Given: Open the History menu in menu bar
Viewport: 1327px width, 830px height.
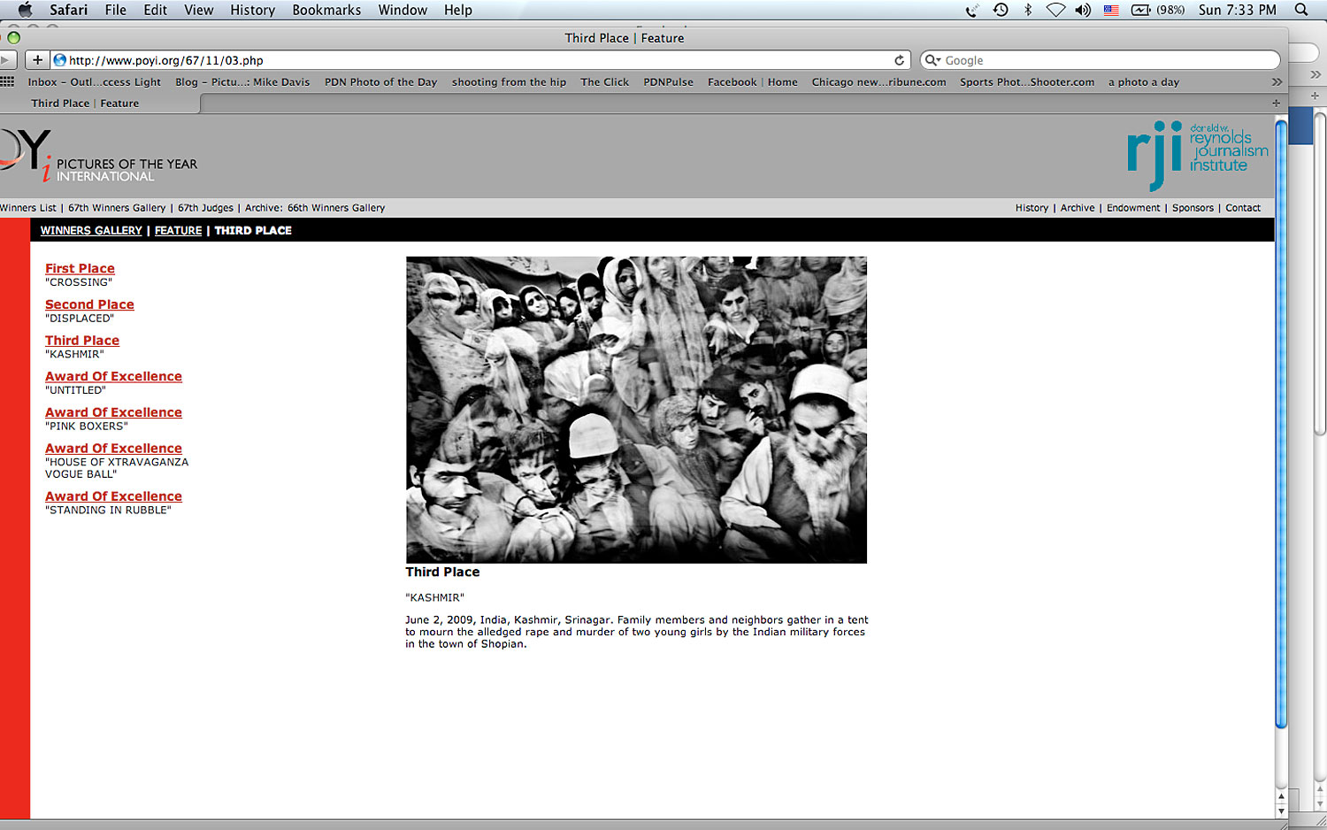Looking at the screenshot, I should 252,10.
